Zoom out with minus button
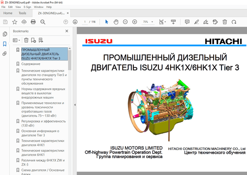 point(125,22)
